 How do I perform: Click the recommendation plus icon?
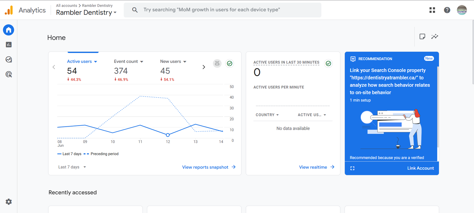click(x=353, y=59)
